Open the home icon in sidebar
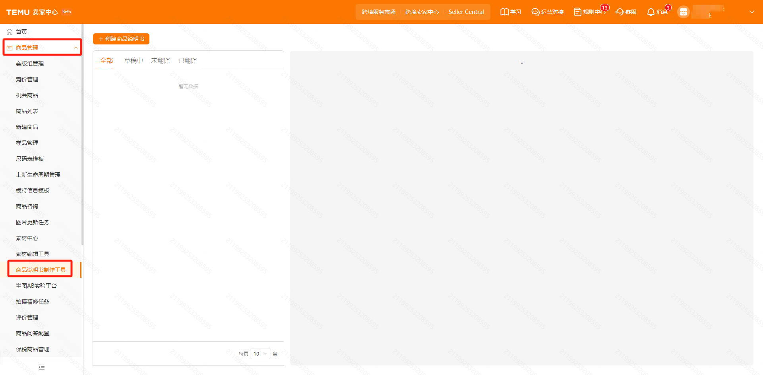 (x=10, y=32)
